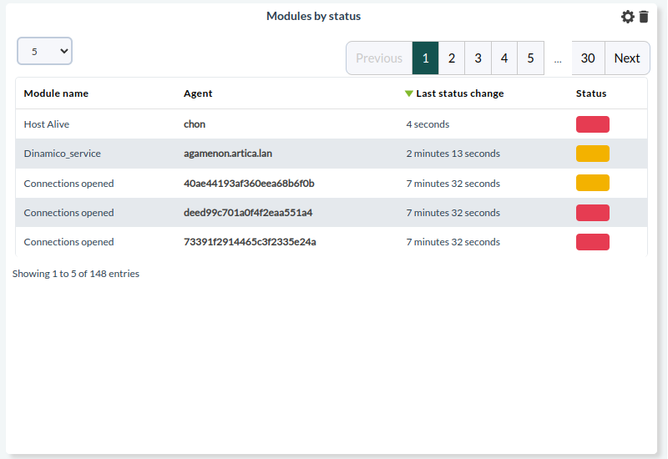Click the red status box for Host Alive
Image resolution: width=668 pixels, height=459 pixels.
[593, 124]
